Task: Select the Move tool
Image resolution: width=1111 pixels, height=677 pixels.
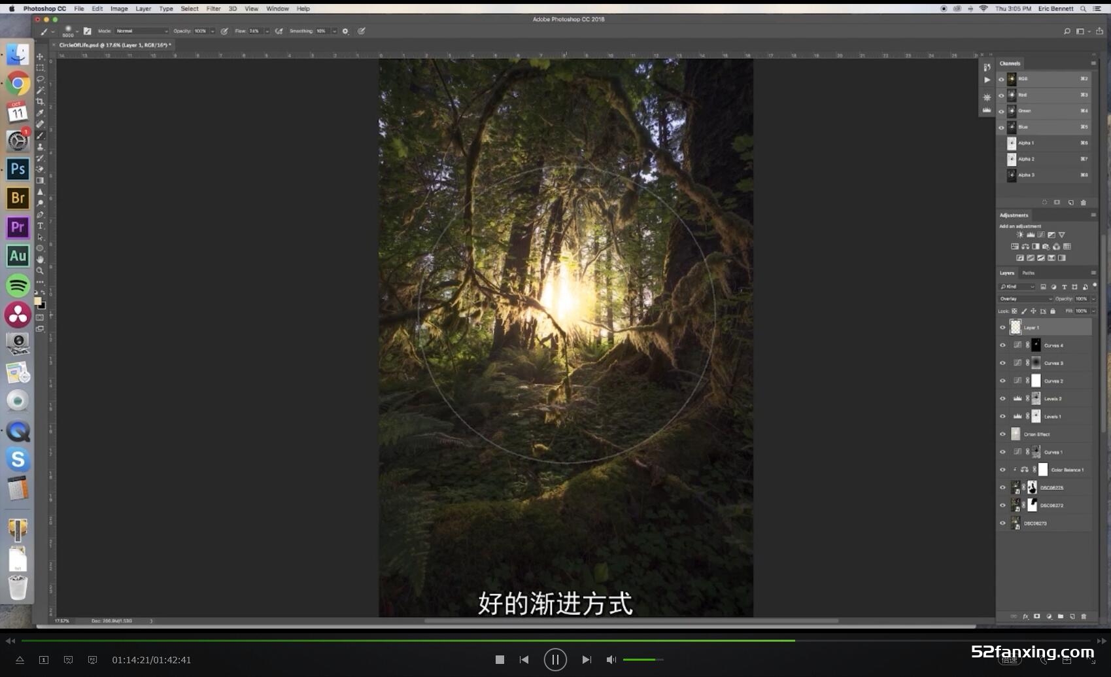Action: coord(40,56)
